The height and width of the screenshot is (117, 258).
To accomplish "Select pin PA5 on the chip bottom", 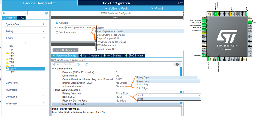I will click(218, 59).
